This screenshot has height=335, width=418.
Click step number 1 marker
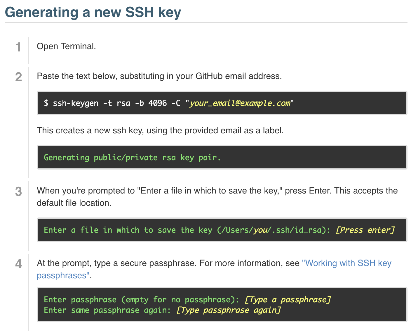click(x=18, y=47)
